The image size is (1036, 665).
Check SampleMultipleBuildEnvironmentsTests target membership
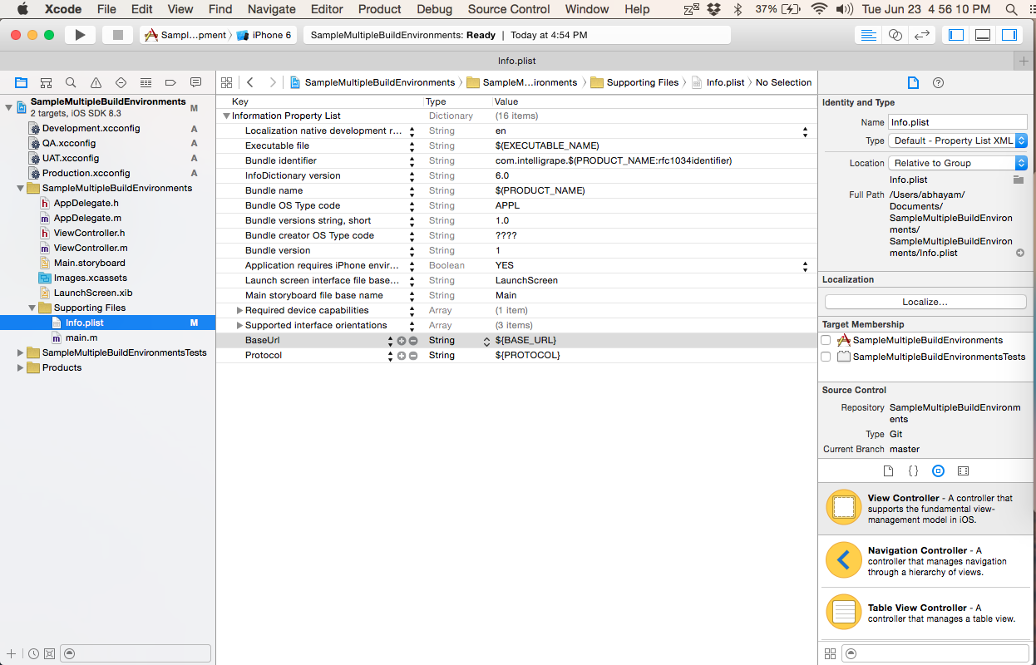[x=826, y=357]
